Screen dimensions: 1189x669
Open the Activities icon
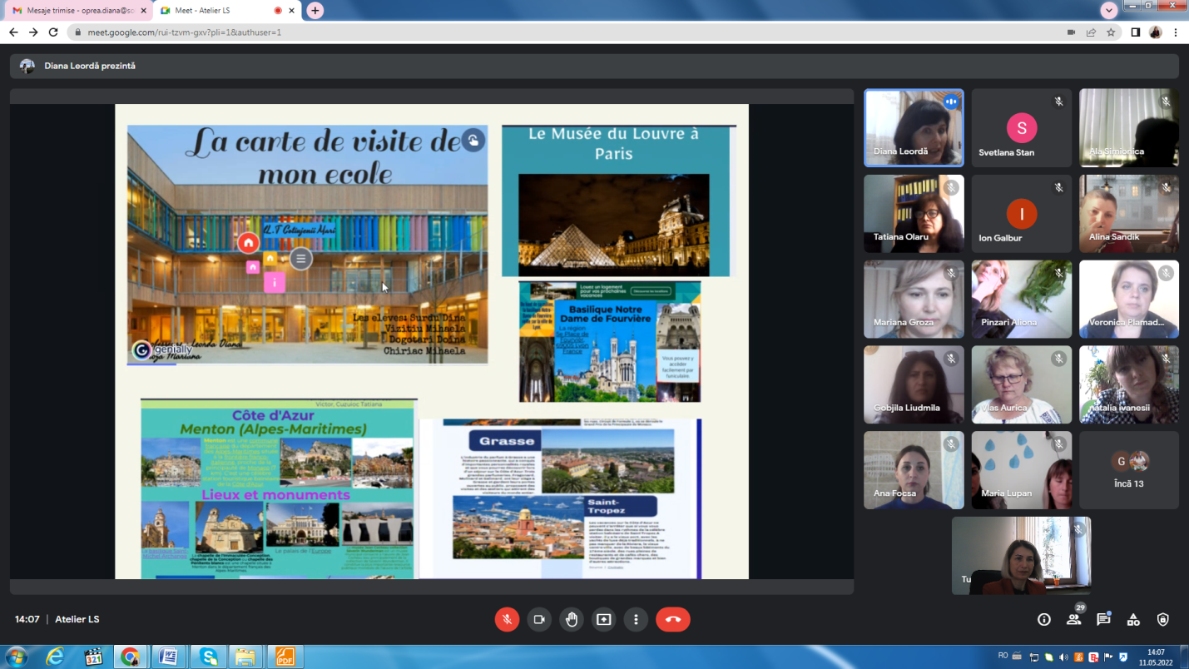click(x=1133, y=619)
